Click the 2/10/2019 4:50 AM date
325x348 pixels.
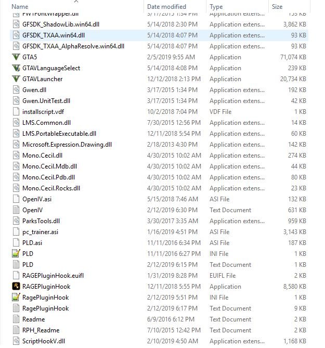pyautogui.click(x=172, y=341)
